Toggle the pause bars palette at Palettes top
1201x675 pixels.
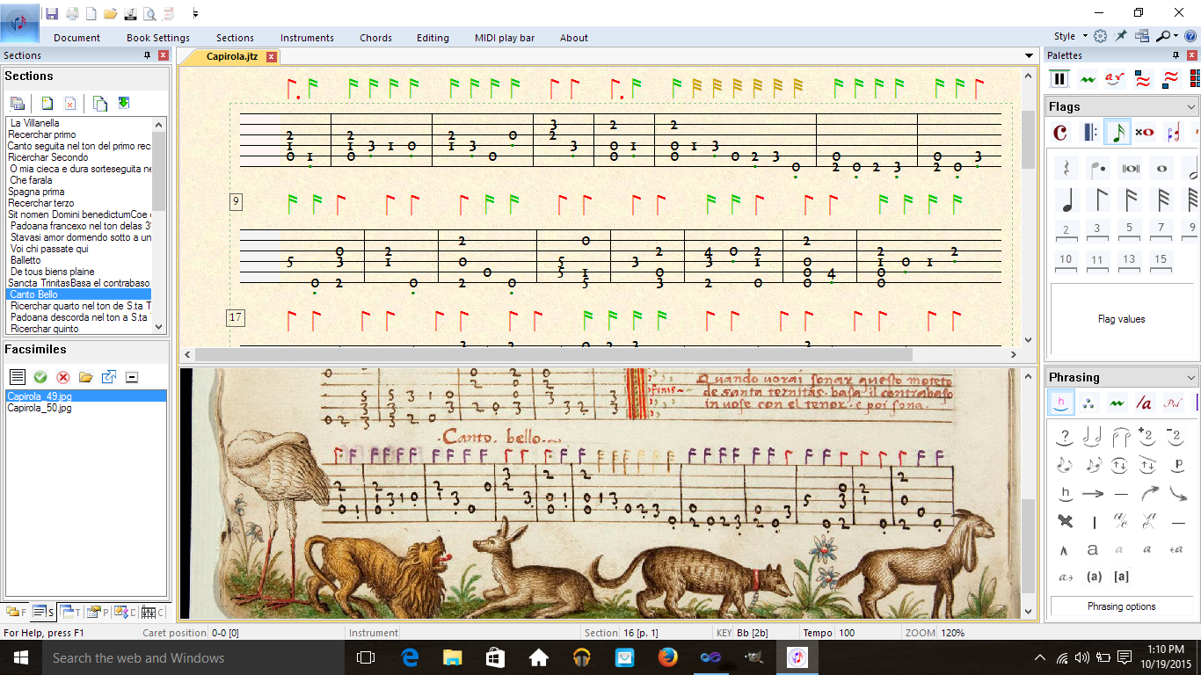coord(1059,79)
